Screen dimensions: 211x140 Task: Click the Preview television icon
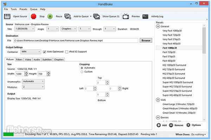(x=126, y=16)
